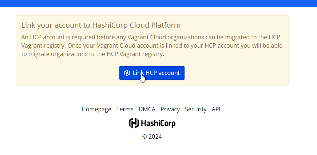Screen dimensions: 317x155
Task: Open the Homepage footer link
Action: coord(96,109)
